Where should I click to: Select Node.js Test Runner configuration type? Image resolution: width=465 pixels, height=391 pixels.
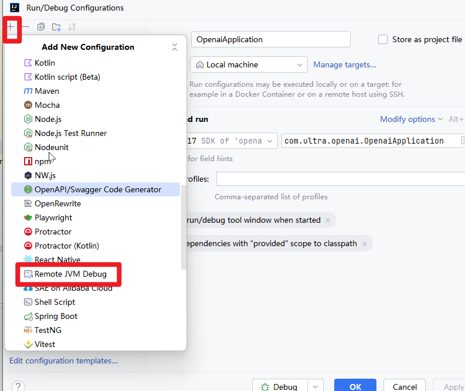coord(96,134)
